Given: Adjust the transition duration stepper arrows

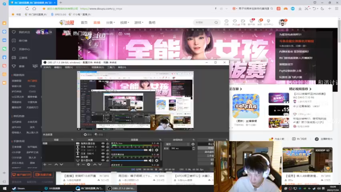Looking at the screenshot, I should [x=194, y=148].
